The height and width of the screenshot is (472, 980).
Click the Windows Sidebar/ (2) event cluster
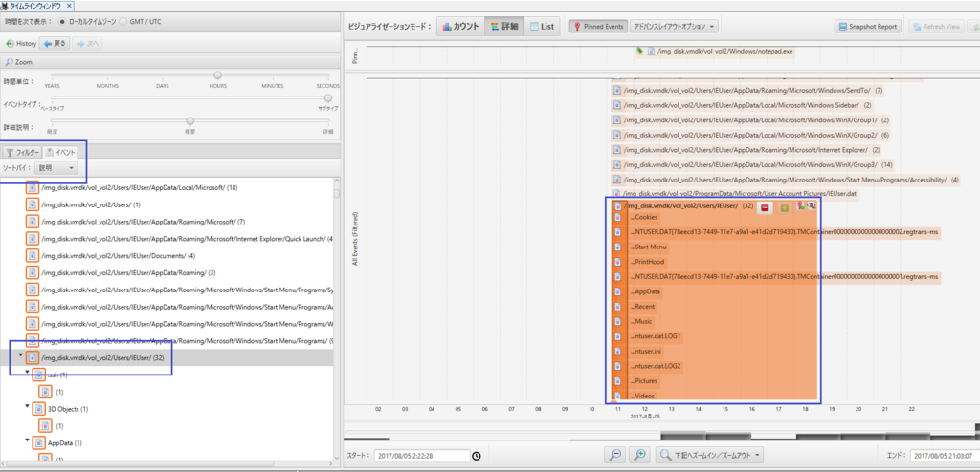(742, 105)
